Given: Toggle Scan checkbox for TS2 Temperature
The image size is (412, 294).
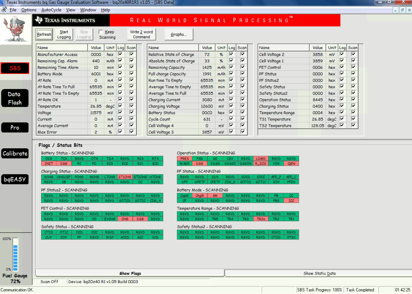Looking at the screenshot, I should pyautogui.click(x=353, y=125).
